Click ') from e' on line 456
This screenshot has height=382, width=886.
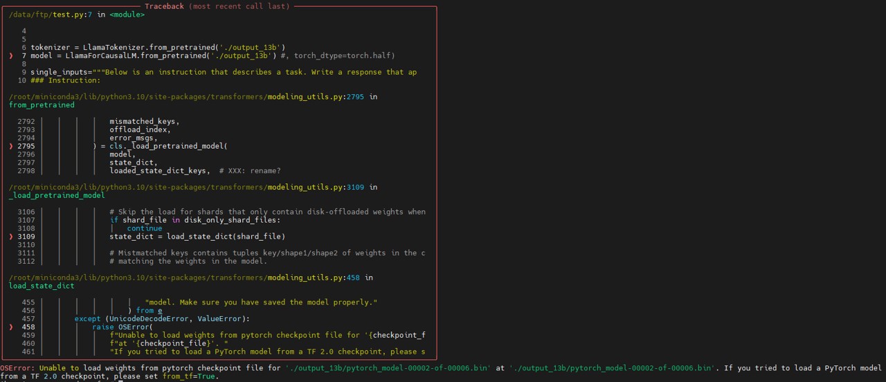(145, 311)
